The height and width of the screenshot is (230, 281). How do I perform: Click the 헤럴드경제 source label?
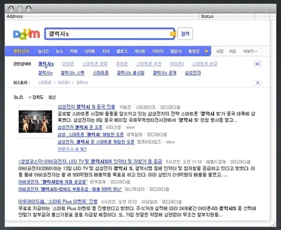(x=216, y=162)
